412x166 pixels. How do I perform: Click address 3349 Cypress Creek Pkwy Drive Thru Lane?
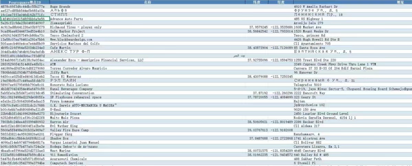coord(335,64)
